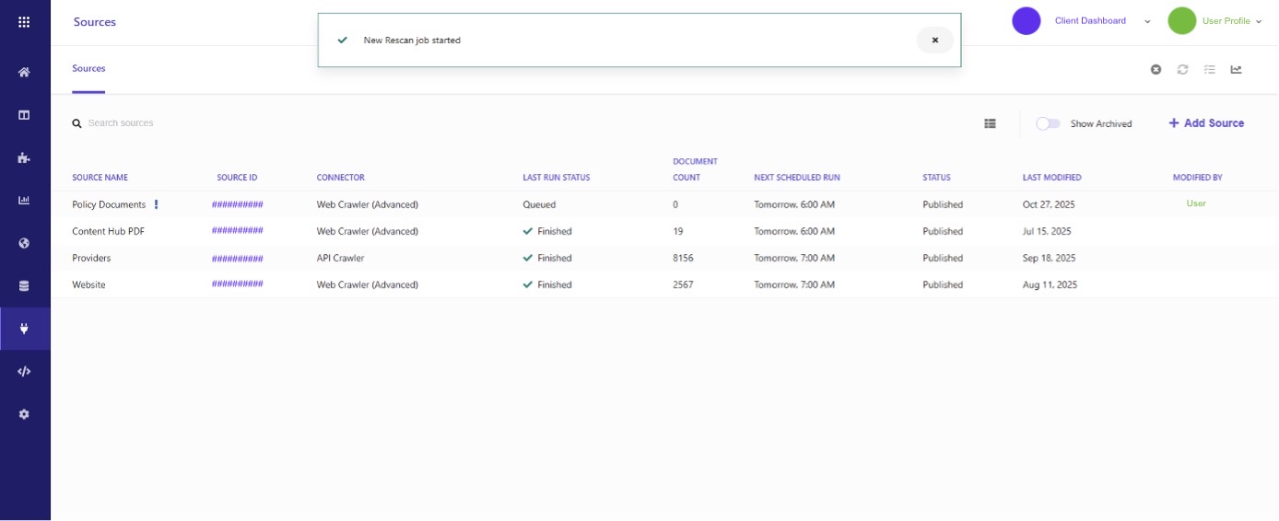Sort by Last Modified column header
This screenshot has width=1279, height=521.
tap(1052, 178)
